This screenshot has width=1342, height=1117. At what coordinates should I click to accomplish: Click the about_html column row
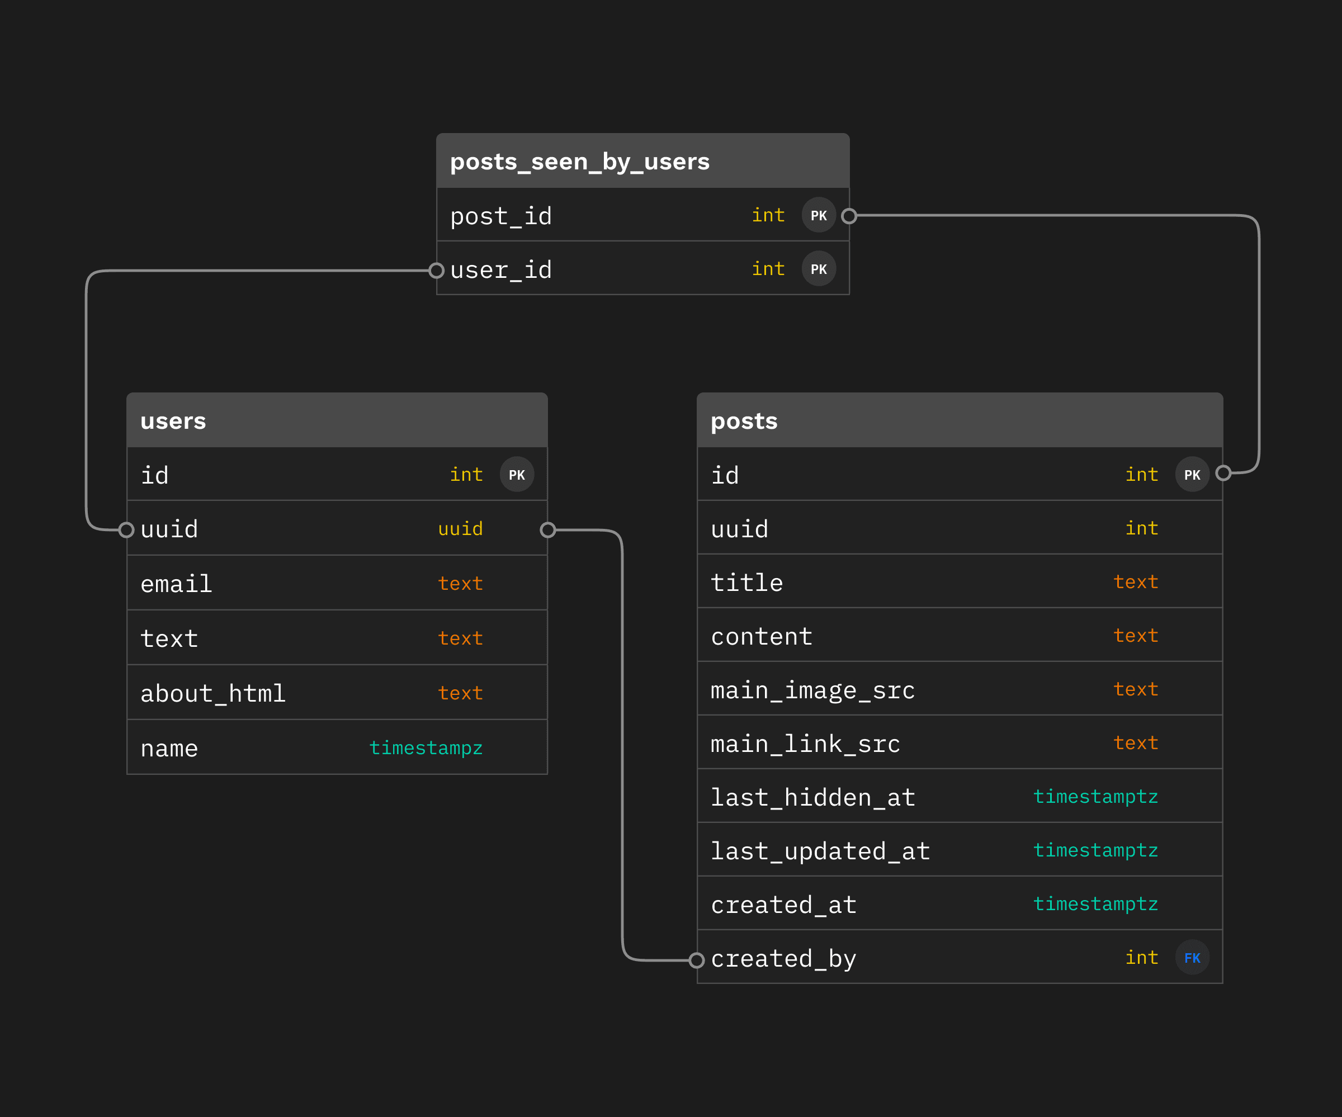[213, 693]
